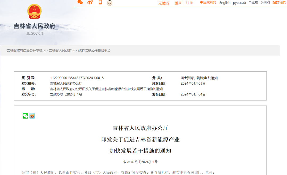Open the Weibo icon in top header

[90, 2]
